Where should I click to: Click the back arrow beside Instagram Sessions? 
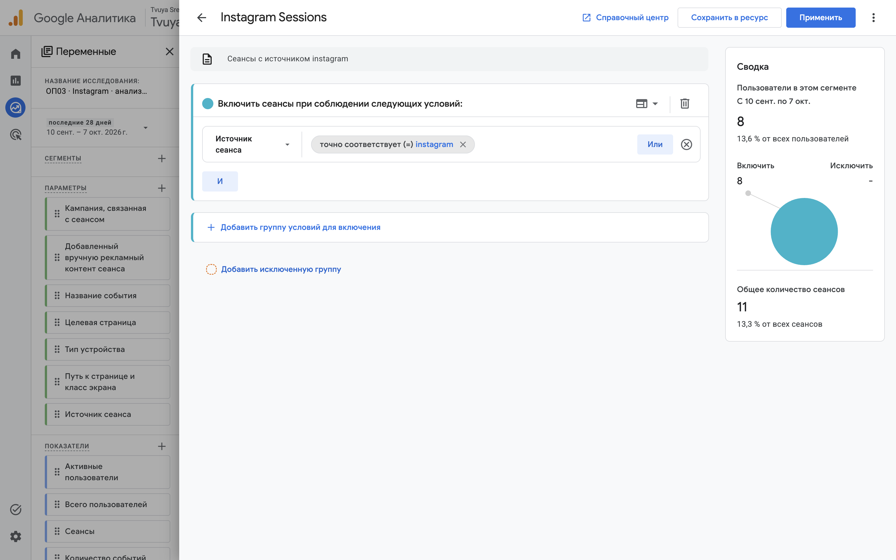click(x=201, y=17)
